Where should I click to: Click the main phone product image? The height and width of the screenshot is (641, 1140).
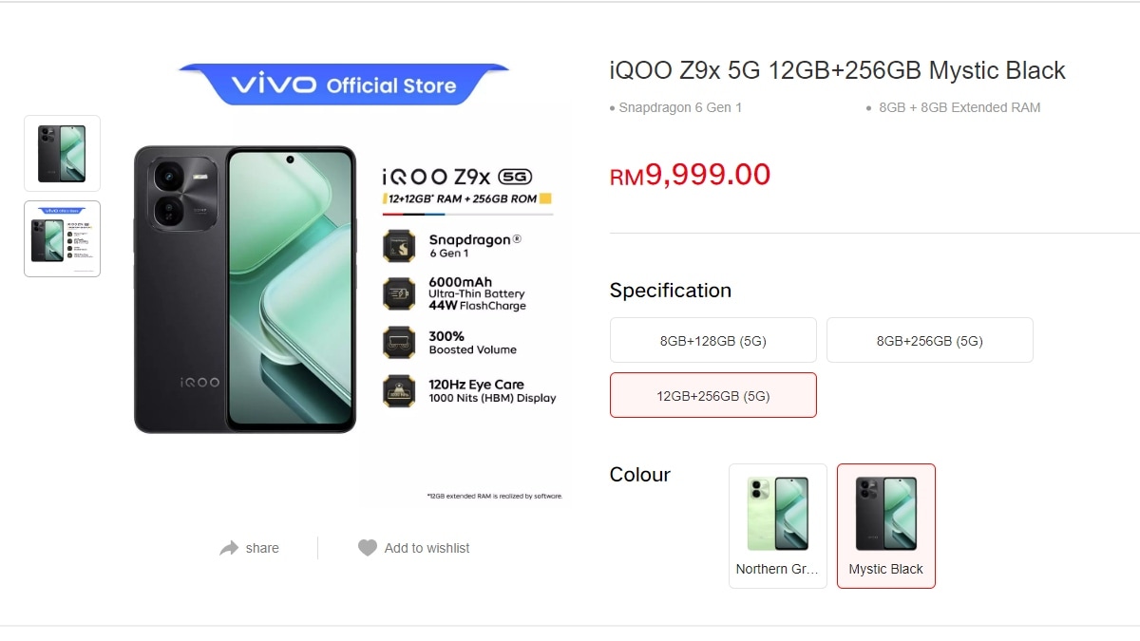(245, 290)
